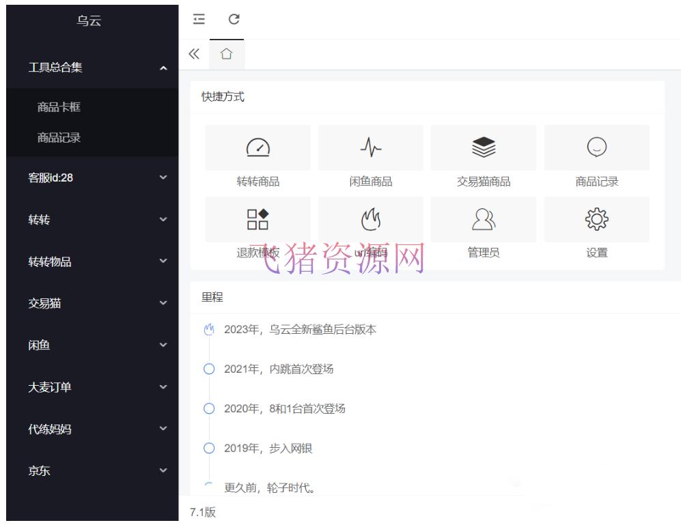Click the 闲鱼 menu label
The image size is (681, 525).
pos(39,345)
